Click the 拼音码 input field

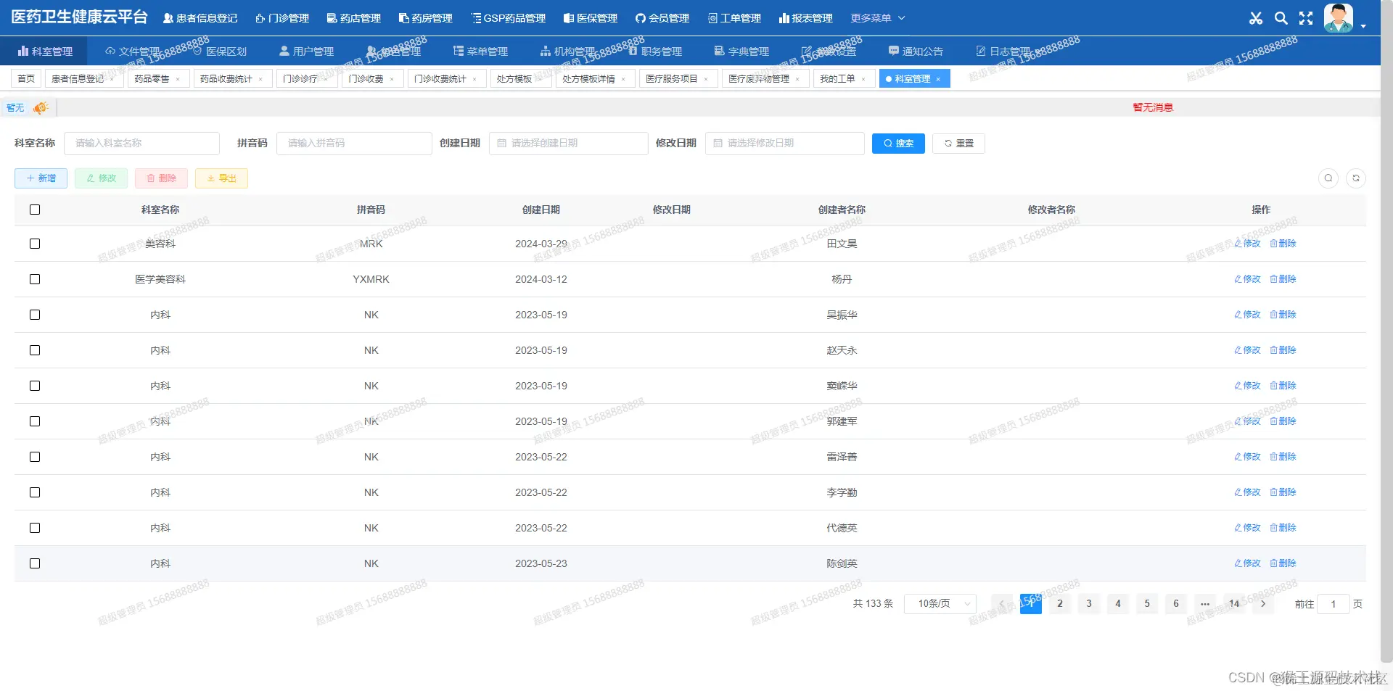click(354, 144)
